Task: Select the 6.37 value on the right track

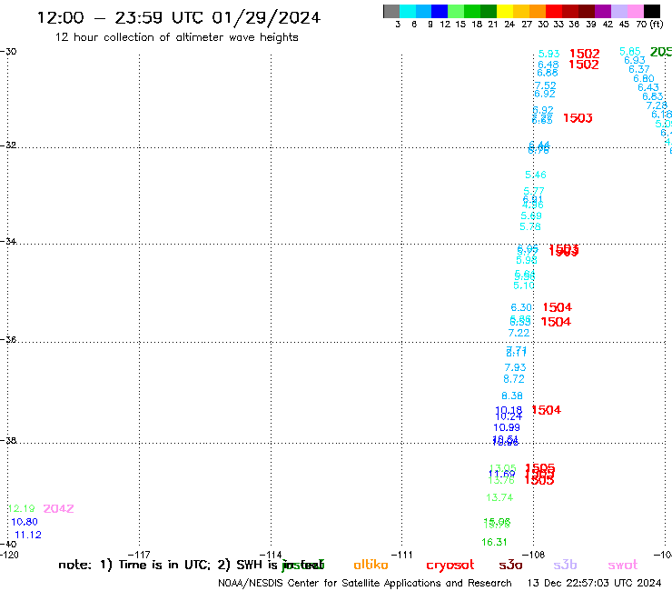Action: pos(639,69)
